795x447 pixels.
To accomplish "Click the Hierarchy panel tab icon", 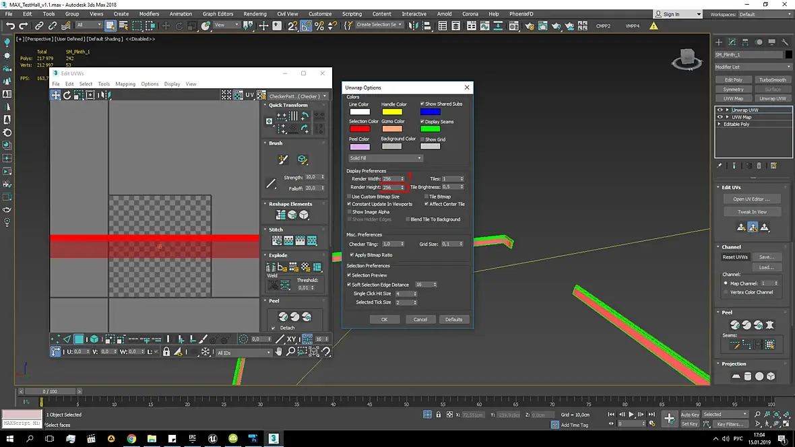I will click(x=746, y=42).
